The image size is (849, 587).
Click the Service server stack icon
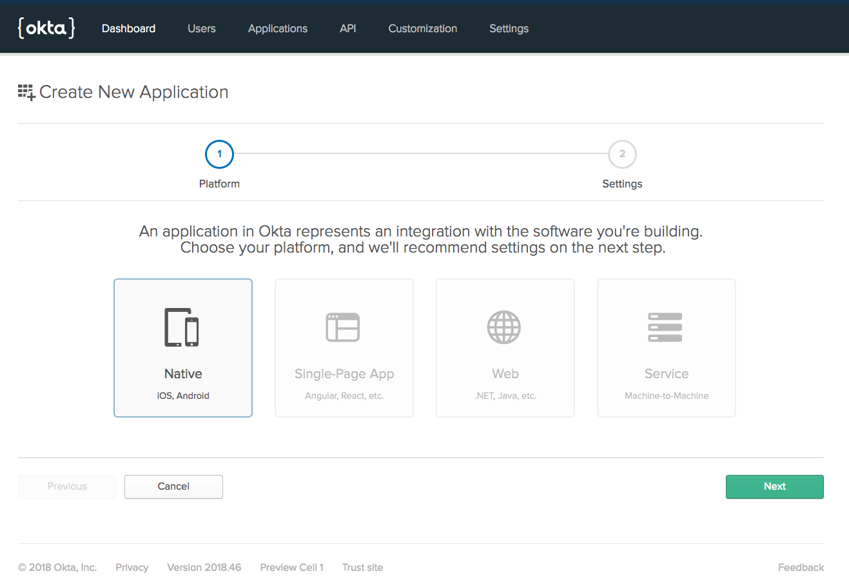coord(665,327)
